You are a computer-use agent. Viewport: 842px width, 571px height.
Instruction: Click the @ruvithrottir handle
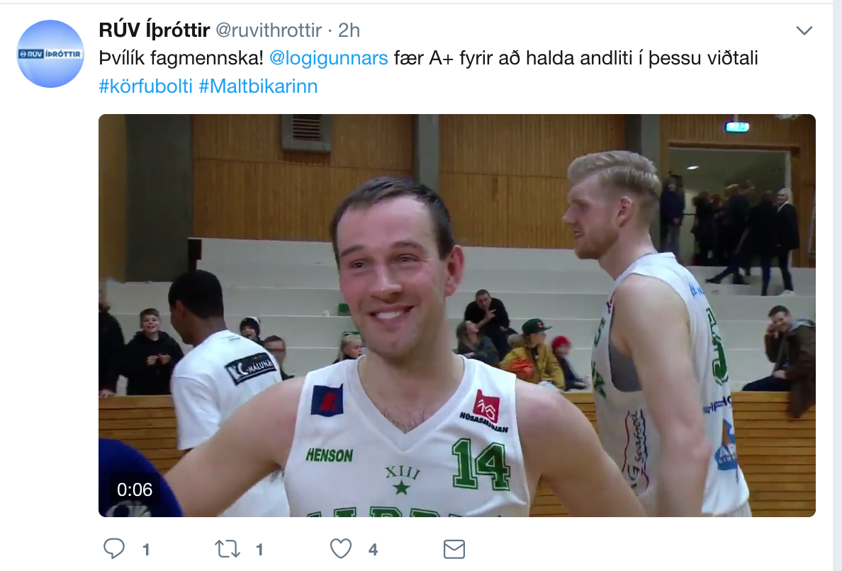[x=269, y=30]
